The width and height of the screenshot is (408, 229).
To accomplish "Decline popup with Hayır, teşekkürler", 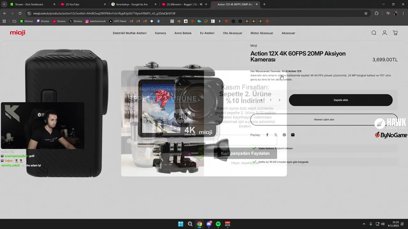I will (x=245, y=163).
